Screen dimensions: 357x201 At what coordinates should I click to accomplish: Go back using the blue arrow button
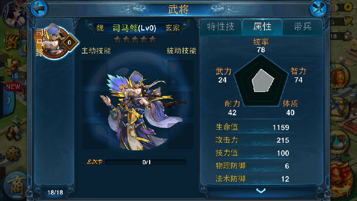(x=39, y=9)
